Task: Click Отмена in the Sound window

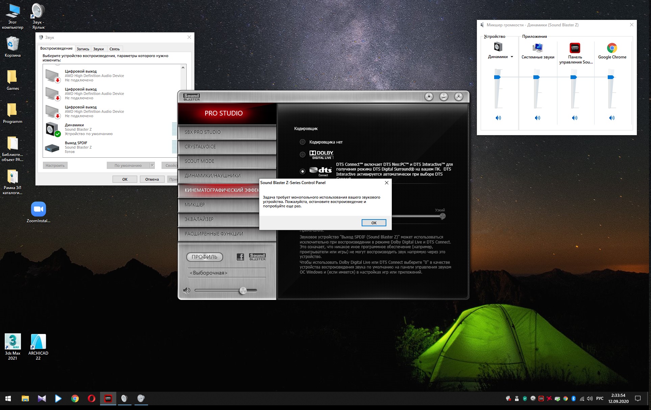Action: (x=152, y=179)
